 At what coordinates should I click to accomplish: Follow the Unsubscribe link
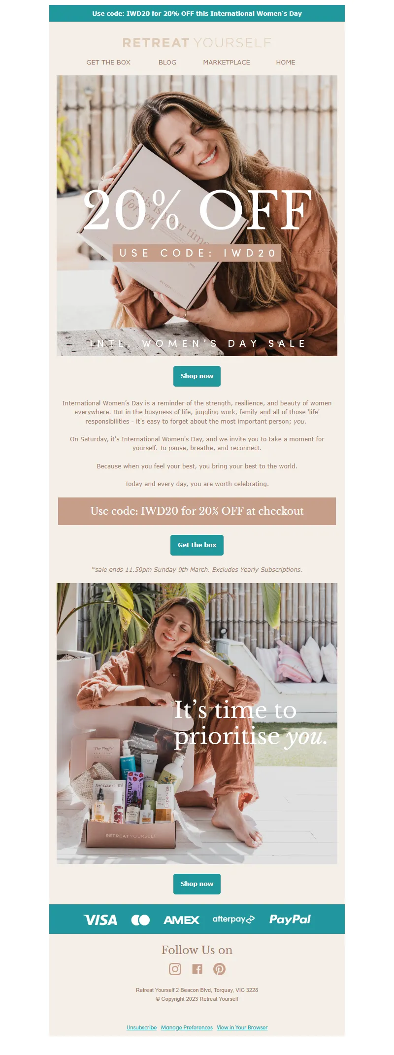click(141, 1027)
